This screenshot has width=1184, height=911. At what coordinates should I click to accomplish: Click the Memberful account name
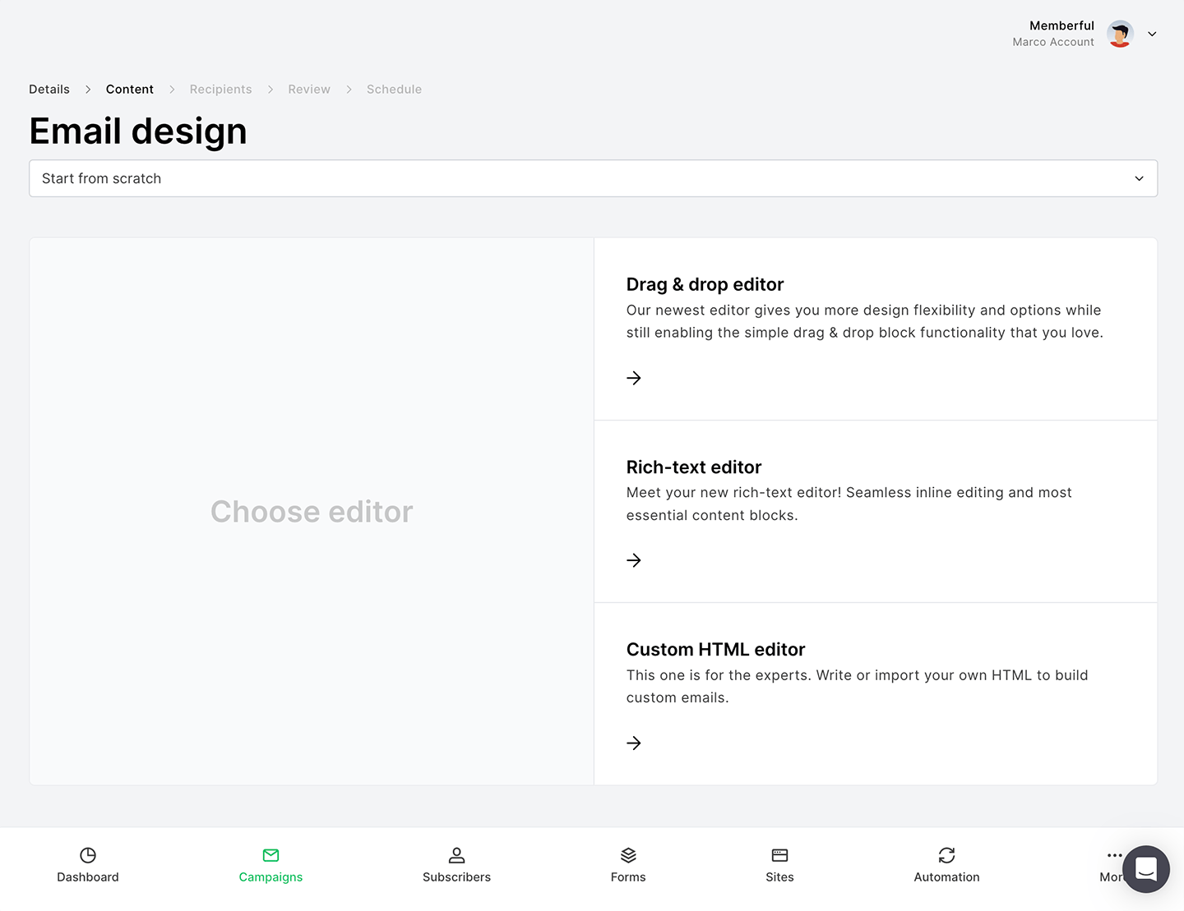(1061, 25)
